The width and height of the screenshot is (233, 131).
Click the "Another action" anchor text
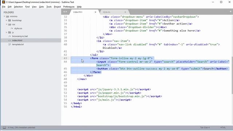[175, 24]
